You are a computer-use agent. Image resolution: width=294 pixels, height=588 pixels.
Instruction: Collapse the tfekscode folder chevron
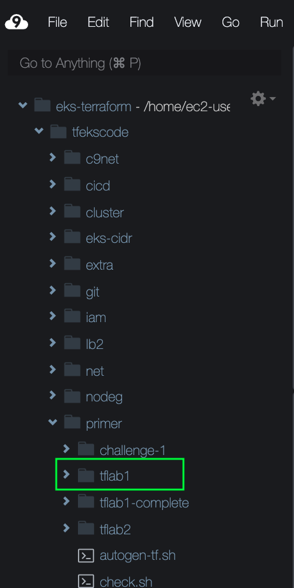tap(39, 131)
